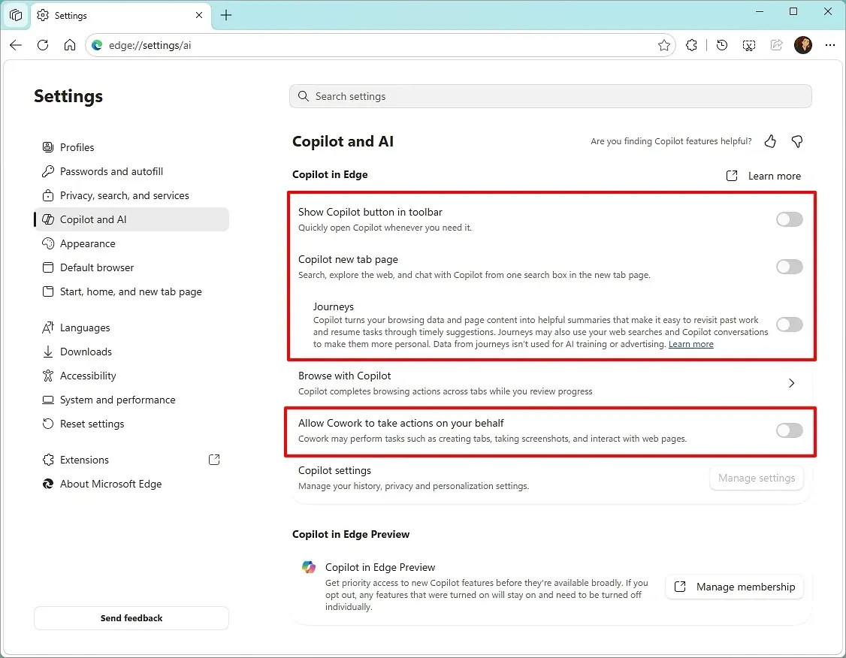Open the Settings and more ellipsis menu
Screen dimensions: 846x658
829,45
